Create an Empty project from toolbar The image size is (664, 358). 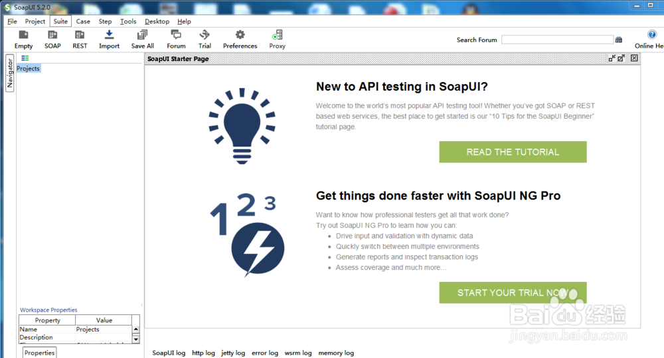tap(24, 40)
